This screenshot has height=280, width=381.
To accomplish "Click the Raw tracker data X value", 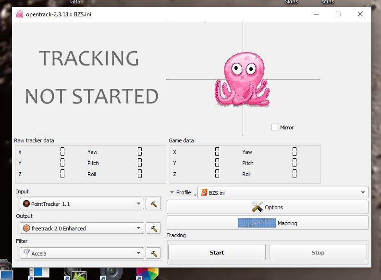I will (62, 152).
